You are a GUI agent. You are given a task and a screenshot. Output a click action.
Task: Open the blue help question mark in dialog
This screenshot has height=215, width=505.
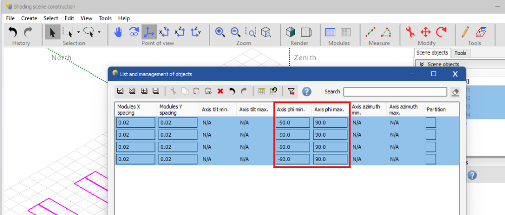click(306, 91)
